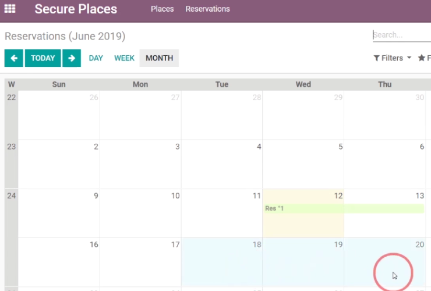Click the June 5 day cell
Image resolution: width=431 pixels, height=291 pixels.
click(x=303, y=164)
